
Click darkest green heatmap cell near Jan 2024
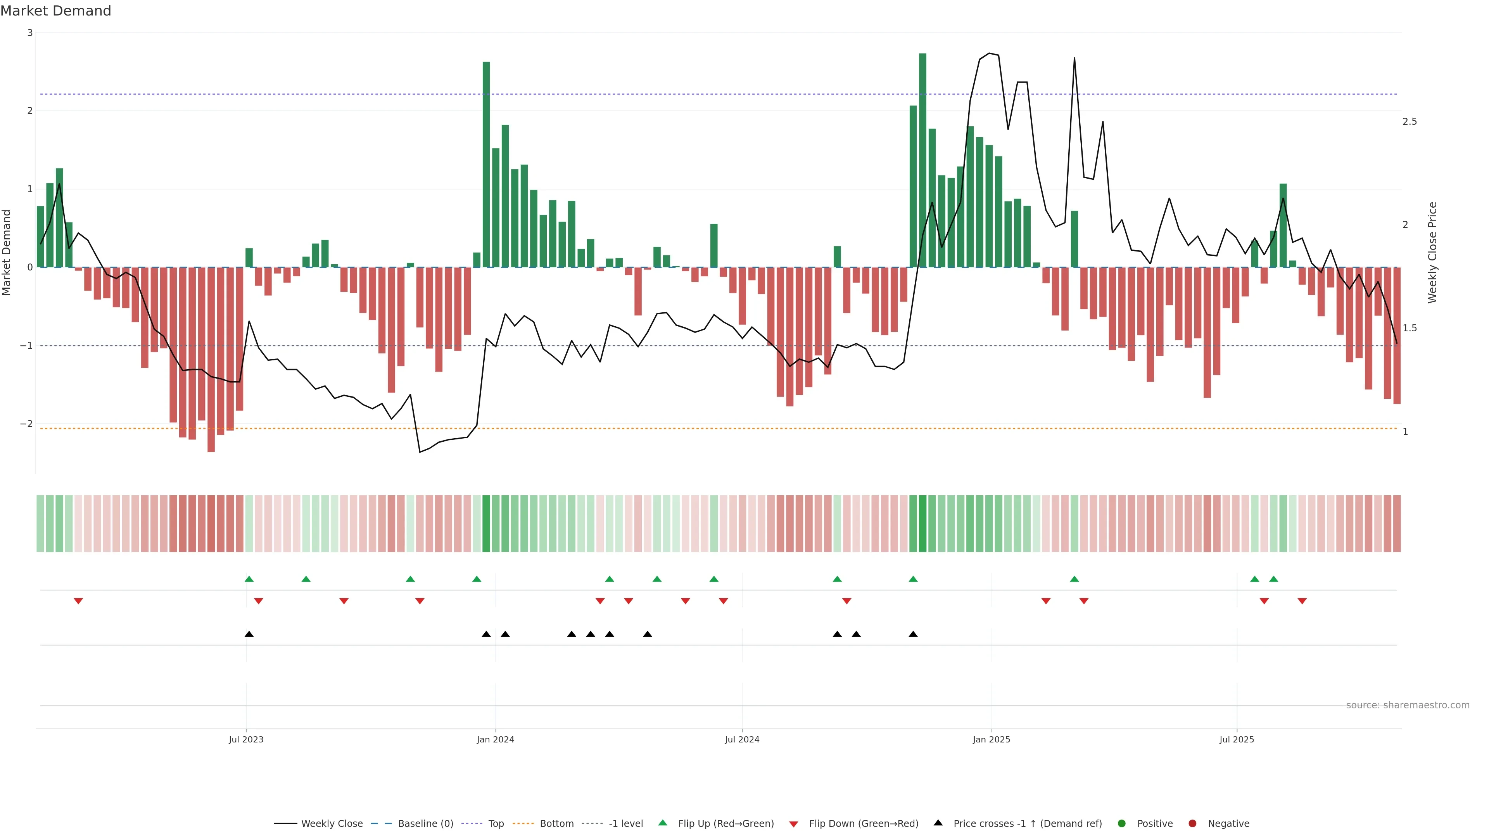click(x=486, y=524)
